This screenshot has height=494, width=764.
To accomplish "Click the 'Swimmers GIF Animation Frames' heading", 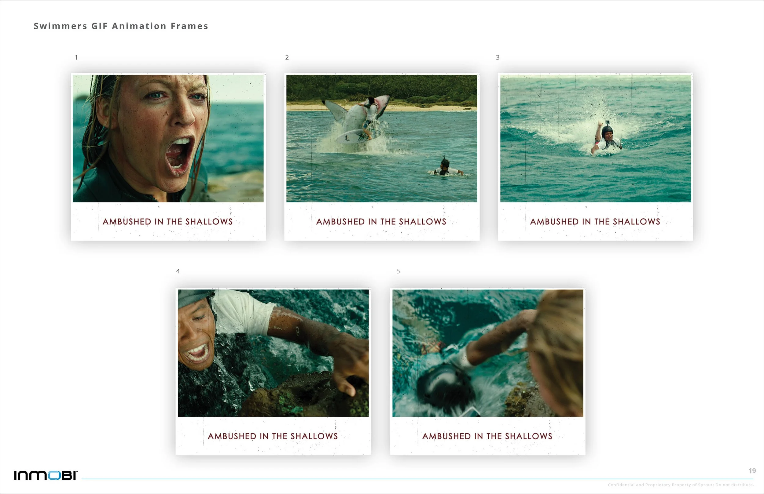I will click(121, 26).
